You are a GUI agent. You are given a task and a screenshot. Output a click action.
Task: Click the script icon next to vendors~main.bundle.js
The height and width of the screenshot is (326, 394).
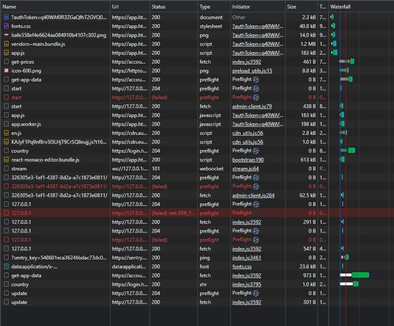pos(6,44)
